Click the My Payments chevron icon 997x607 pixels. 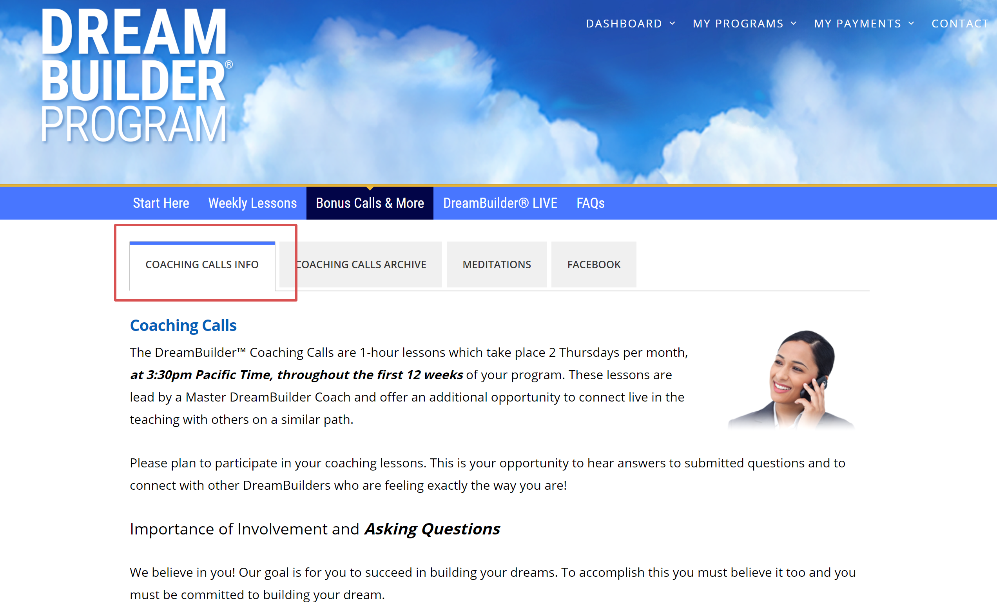911,23
